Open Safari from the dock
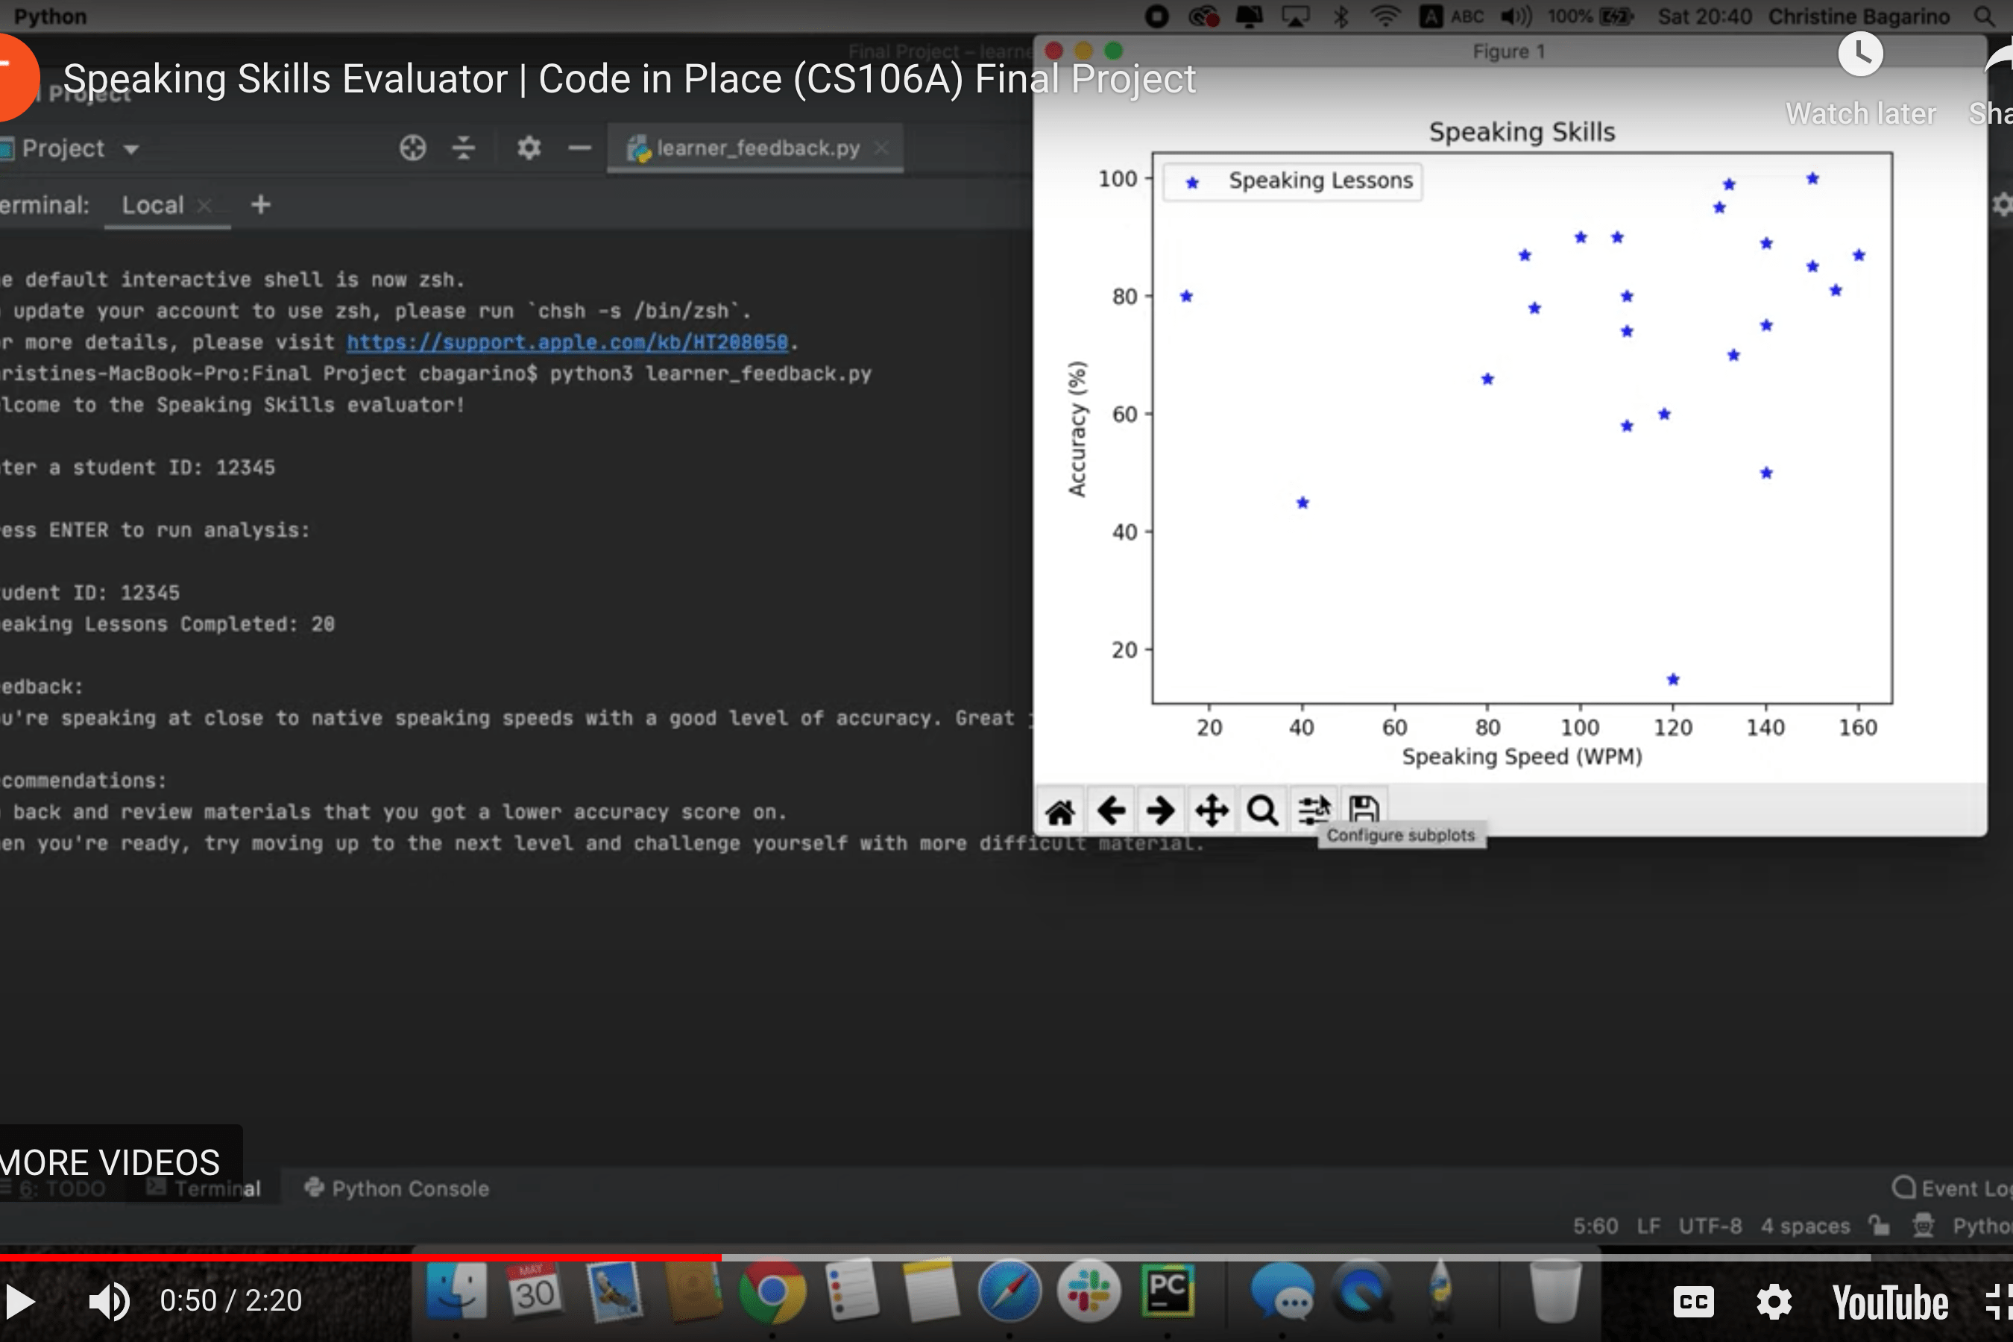This screenshot has width=2013, height=1342. click(1009, 1290)
